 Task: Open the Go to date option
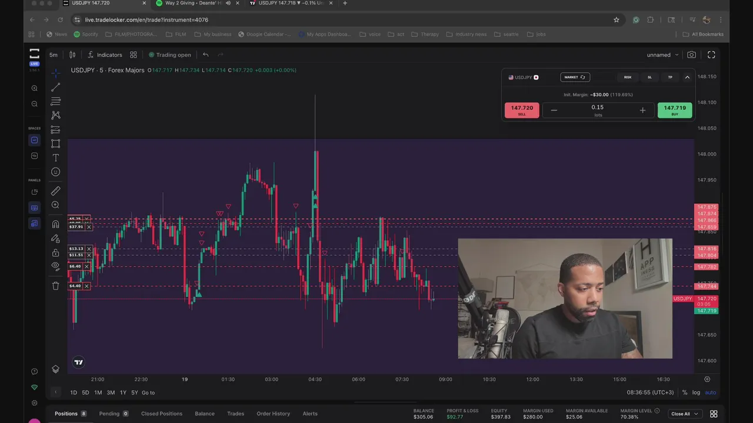pos(148,392)
